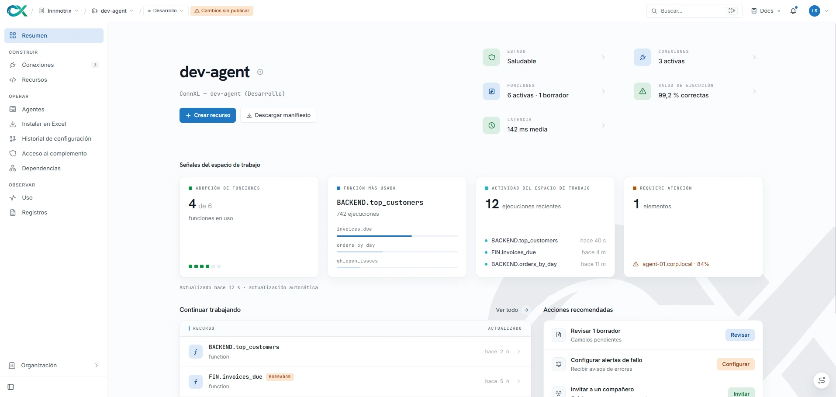Collapse the sidebar with the panel icon
This screenshot has width=836, height=397.
[11, 387]
